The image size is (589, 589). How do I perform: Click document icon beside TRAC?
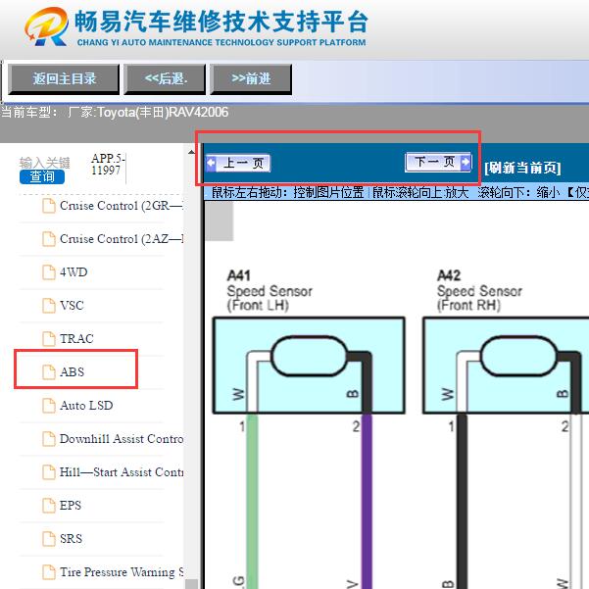[49, 339]
